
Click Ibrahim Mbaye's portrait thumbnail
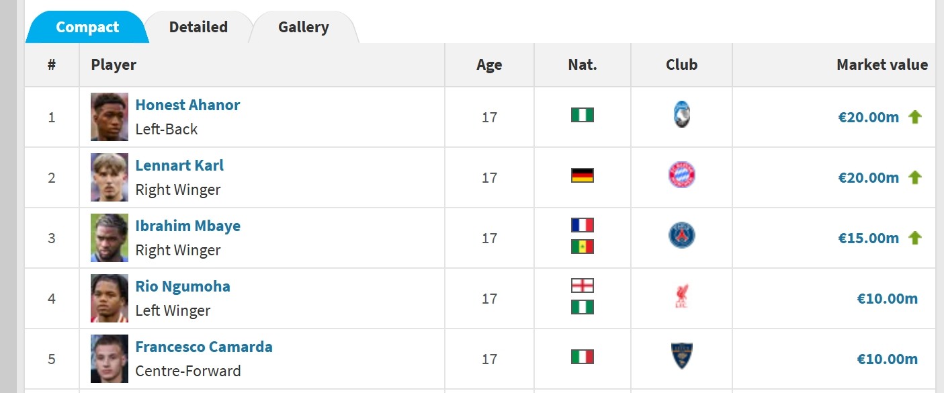point(110,238)
